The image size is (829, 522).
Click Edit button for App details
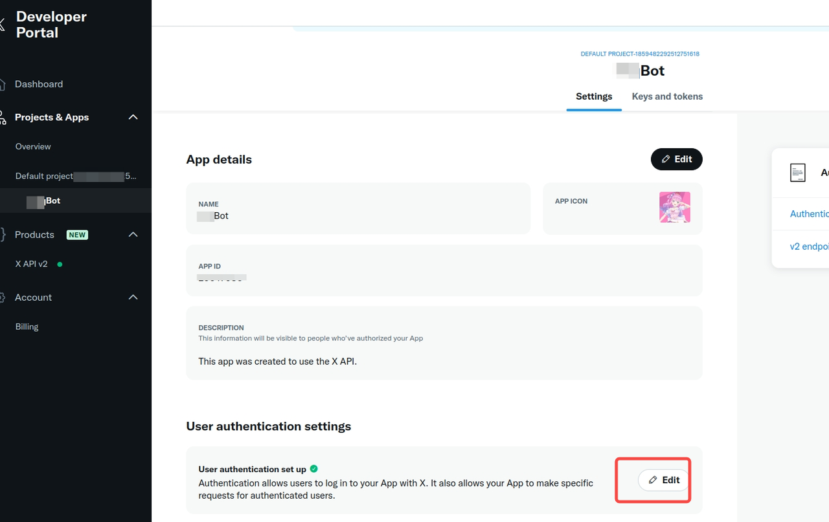(x=677, y=159)
